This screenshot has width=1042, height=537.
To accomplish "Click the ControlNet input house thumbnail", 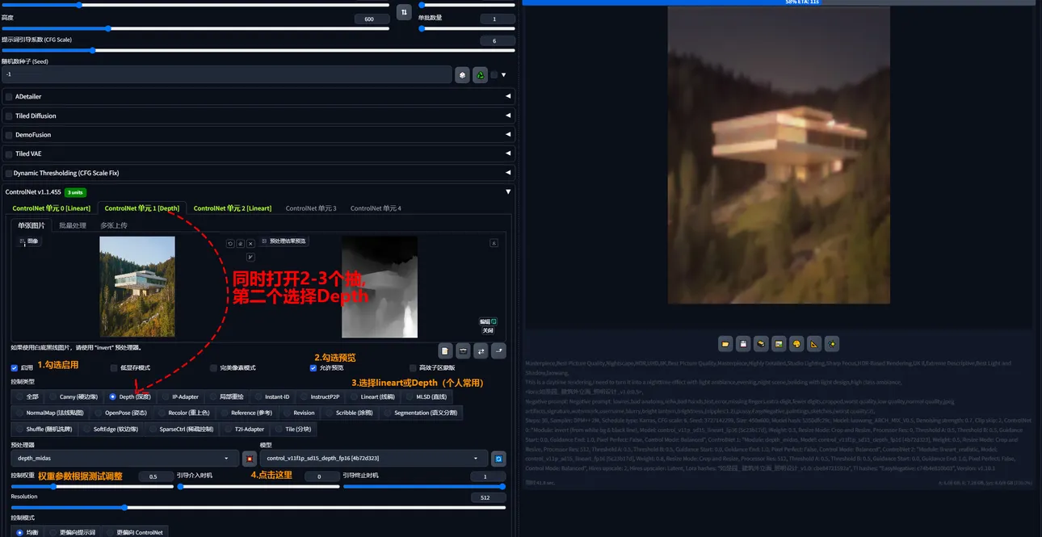I will coord(137,286).
